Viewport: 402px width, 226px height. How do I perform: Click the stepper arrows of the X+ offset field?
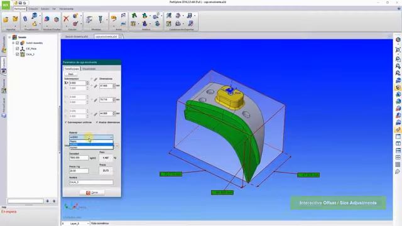click(x=88, y=83)
